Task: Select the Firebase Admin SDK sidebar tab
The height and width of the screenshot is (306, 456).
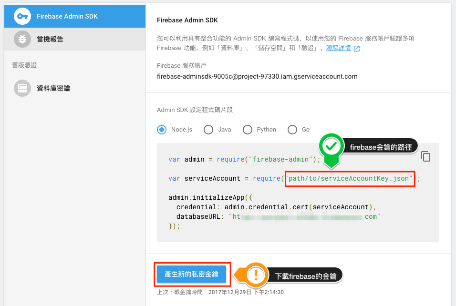Action: coord(75,16)
